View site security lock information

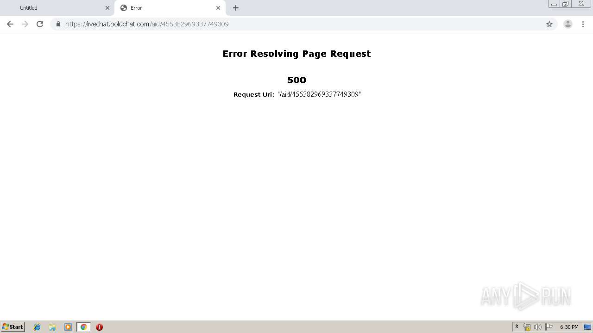pos(58,24)
